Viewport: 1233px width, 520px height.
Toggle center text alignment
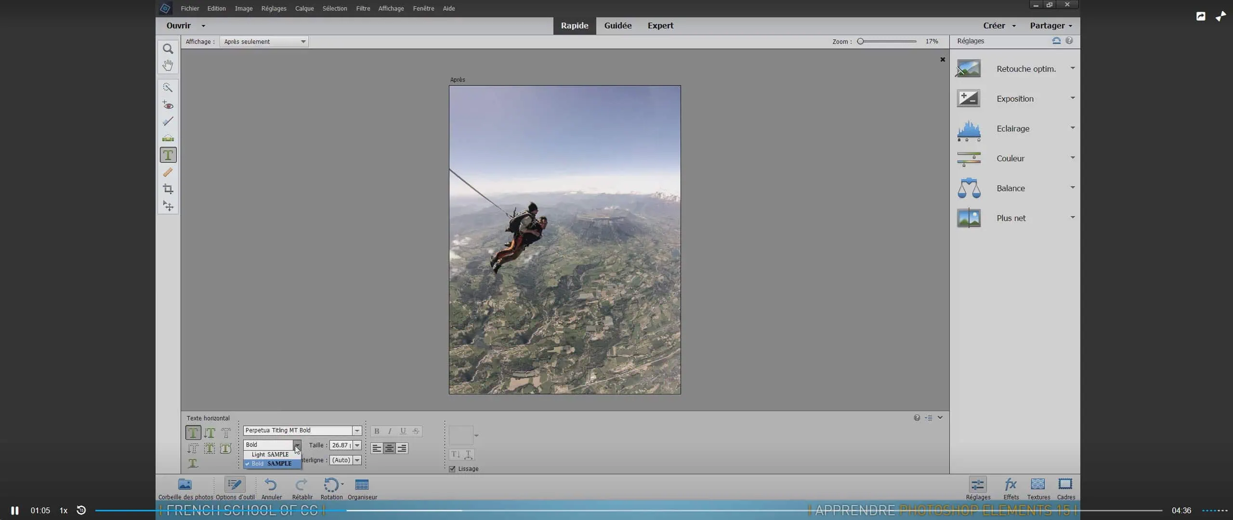point(389,448)
